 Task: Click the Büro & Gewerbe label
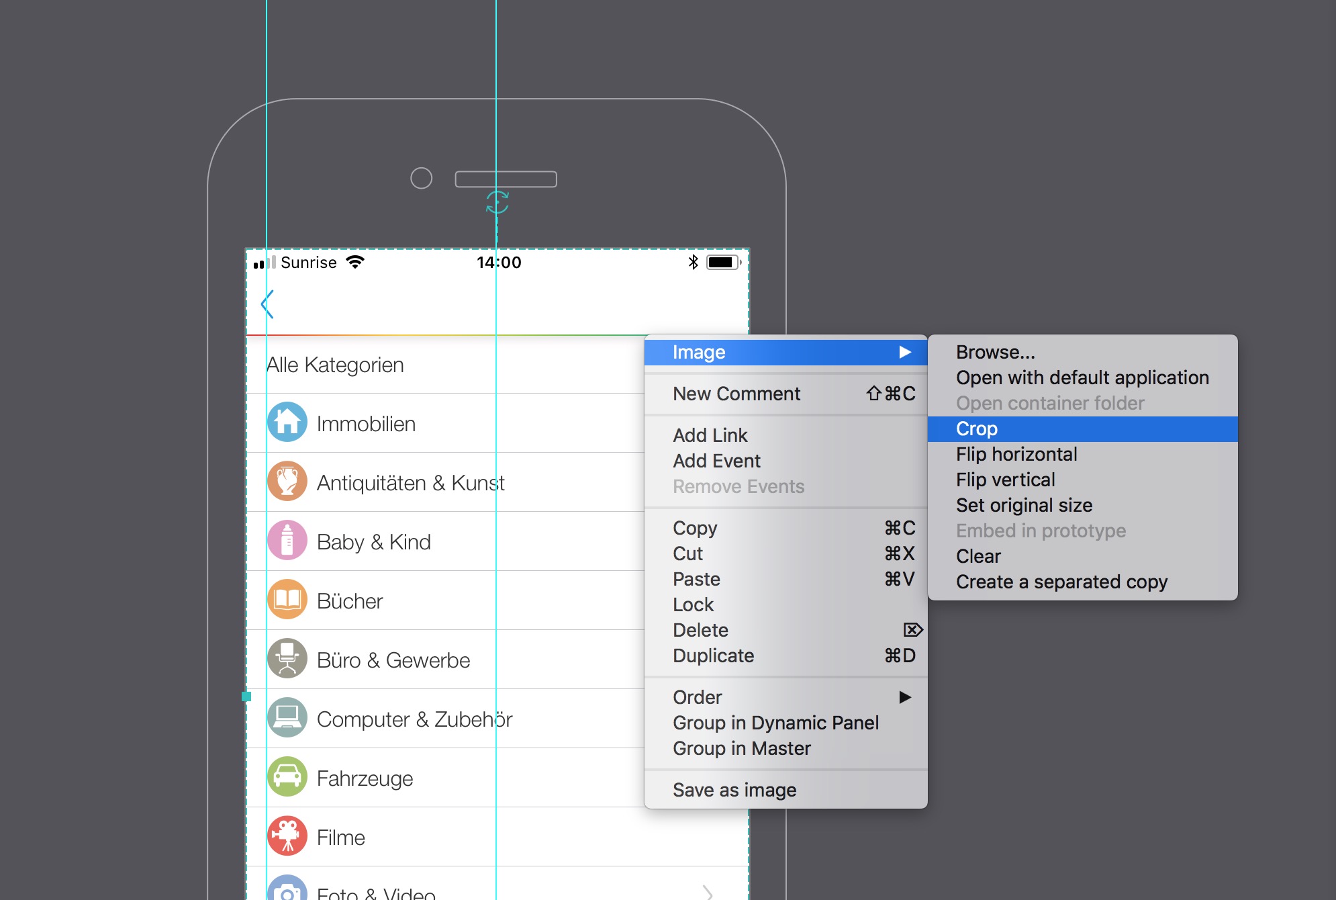[x=393, y=660]
